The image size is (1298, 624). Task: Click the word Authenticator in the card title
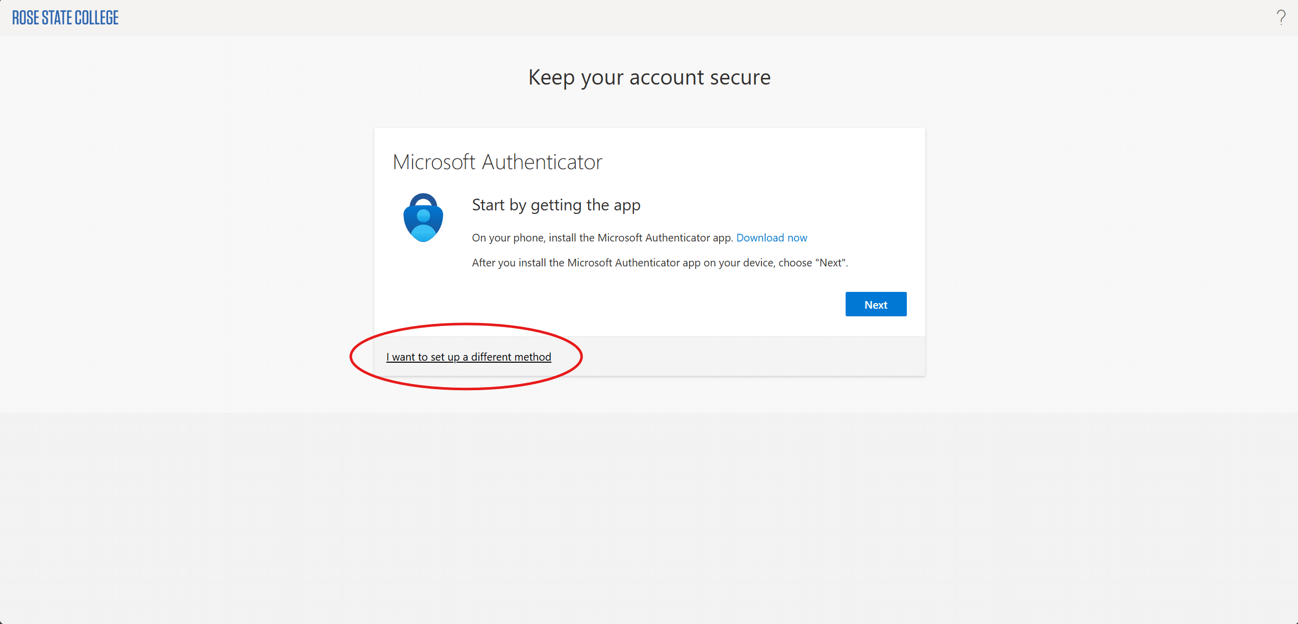(x=542, y=162)
